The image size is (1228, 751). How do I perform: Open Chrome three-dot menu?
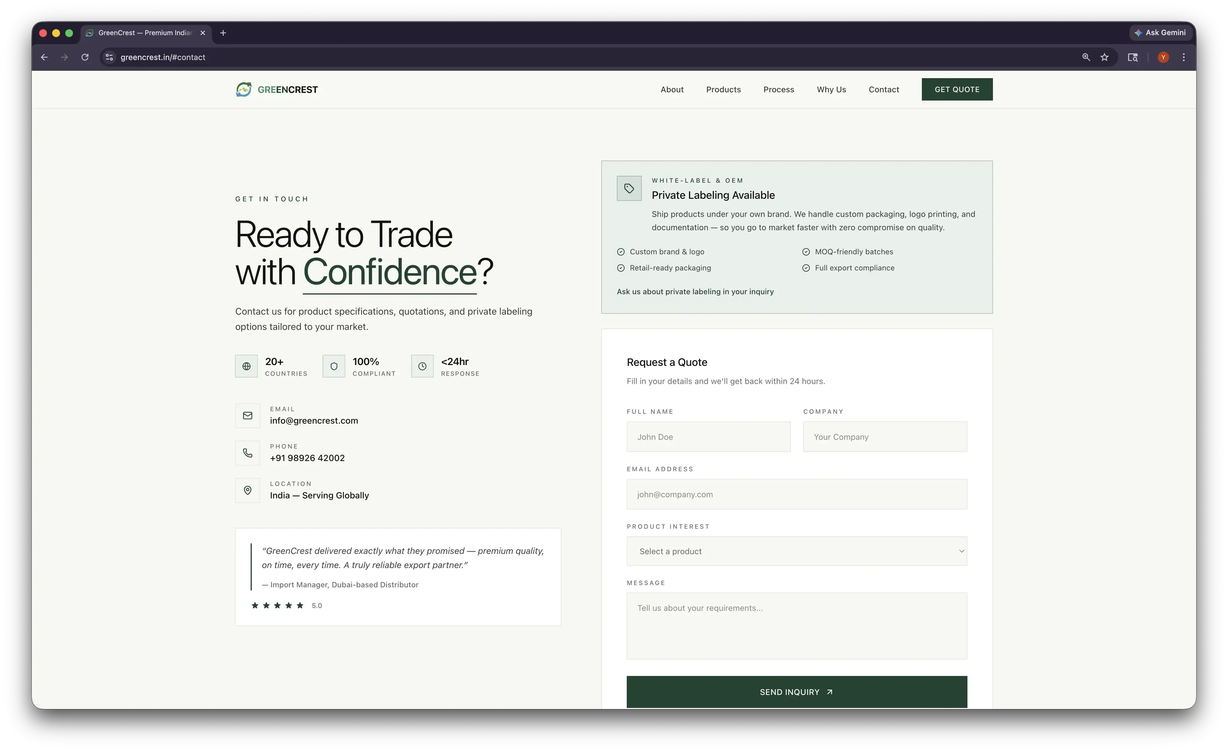[x=1184, y=57]
